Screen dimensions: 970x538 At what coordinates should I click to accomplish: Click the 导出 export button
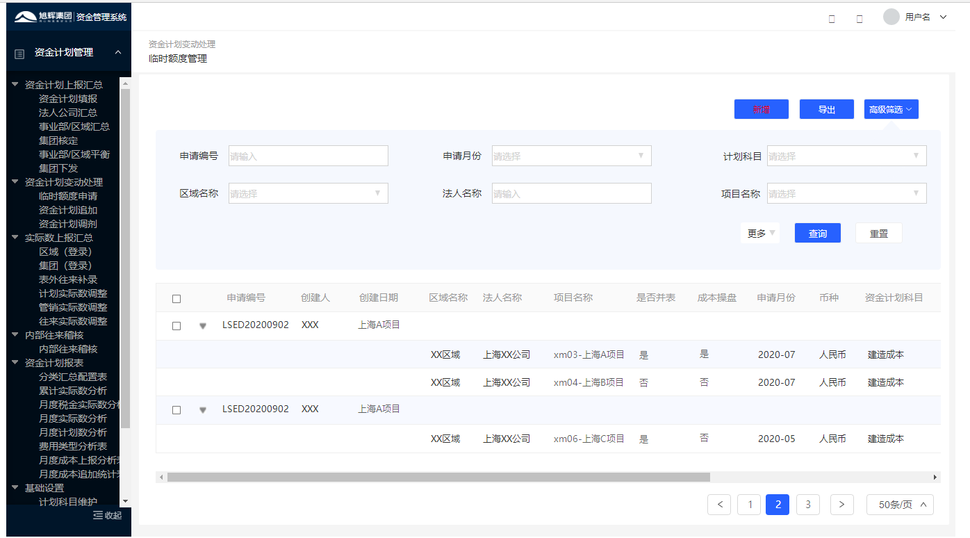826,109
